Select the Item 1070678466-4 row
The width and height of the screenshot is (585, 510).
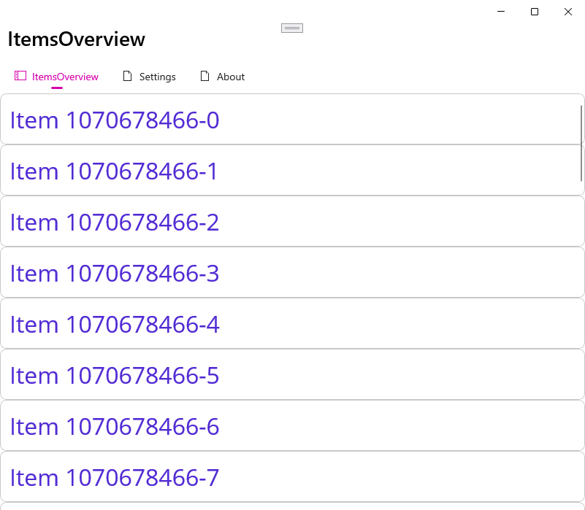(x=292, y=324)
